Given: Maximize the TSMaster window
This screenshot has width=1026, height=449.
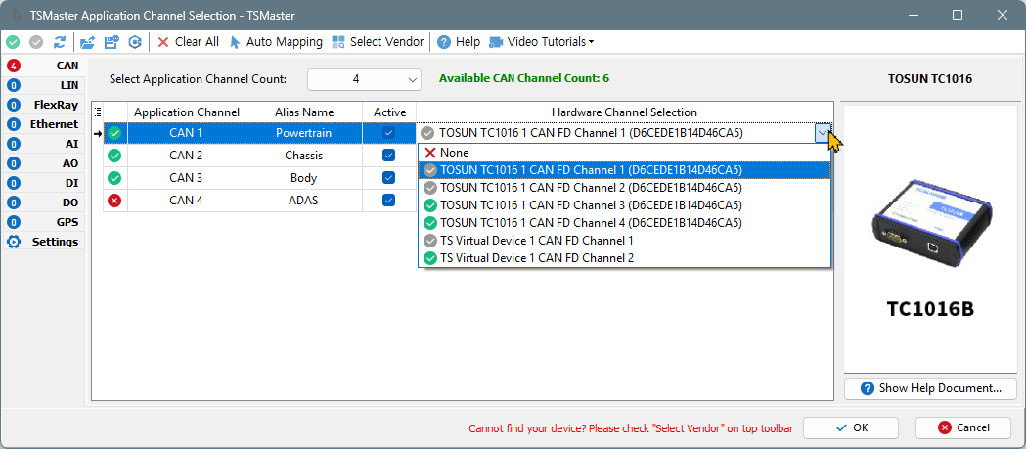Looking at the screenshot, I should click(958, 15).
